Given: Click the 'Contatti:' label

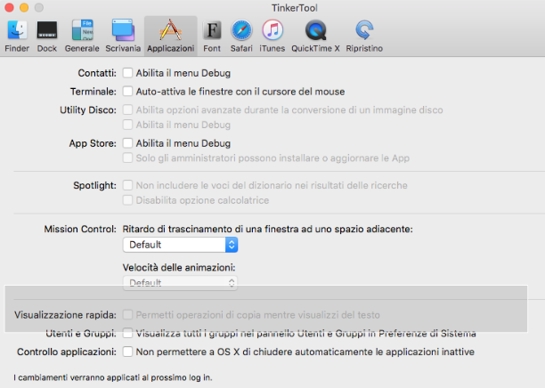Looking at the screenshot, I should (x=97, y=73).
